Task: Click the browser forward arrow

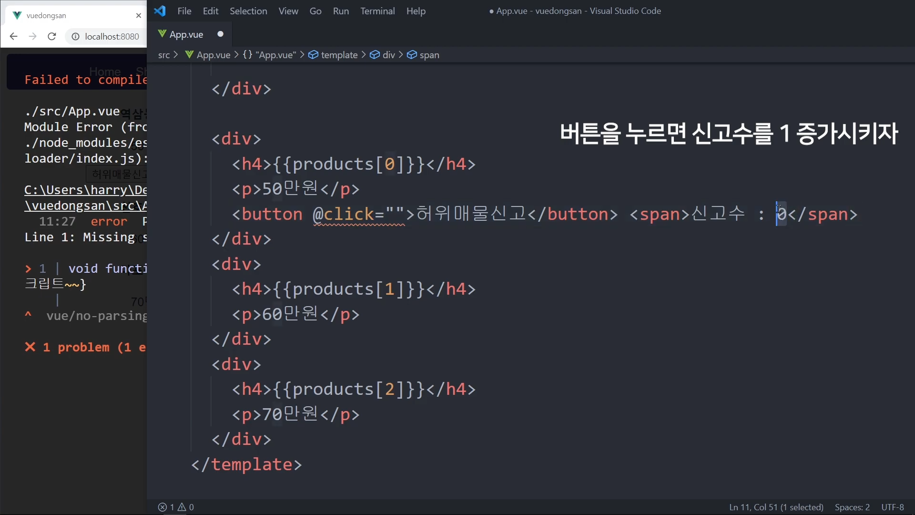Action: point(32,36)
